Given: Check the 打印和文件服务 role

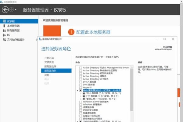Looking at the screenshot, I should [81, 110].
